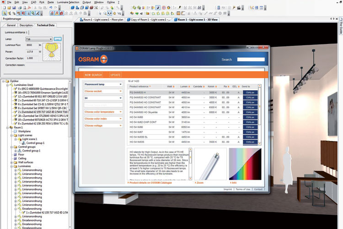Click the color spectrum diagram image
The image size is (343, 229).
(x=245, y=164)
